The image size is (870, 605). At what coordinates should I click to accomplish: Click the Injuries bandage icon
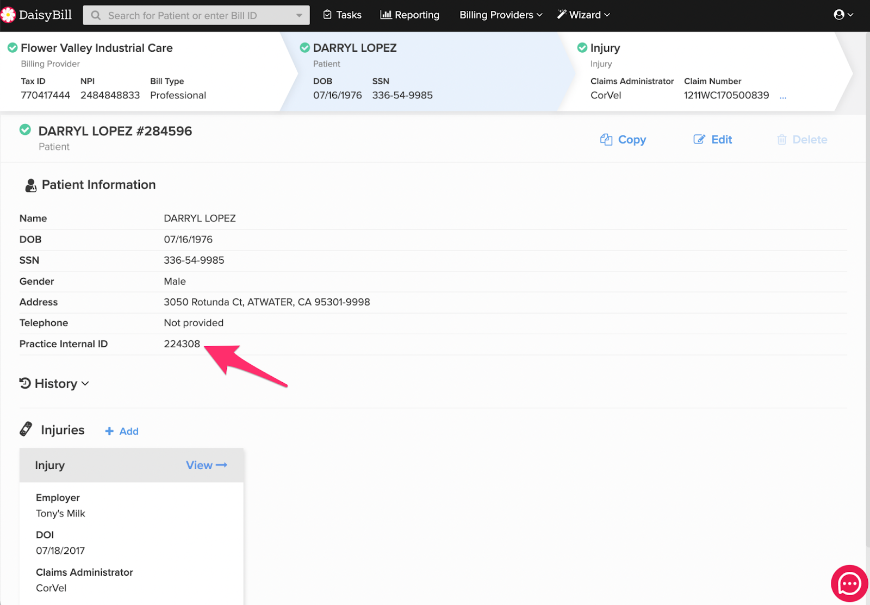(x=26, y=429)
